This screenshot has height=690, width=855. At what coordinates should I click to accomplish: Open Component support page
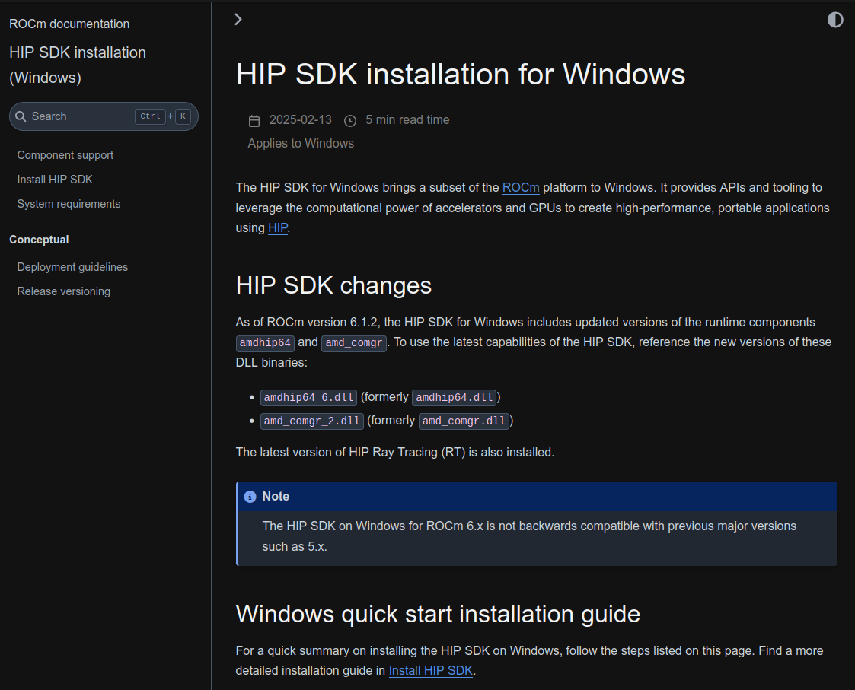point(65,155)
